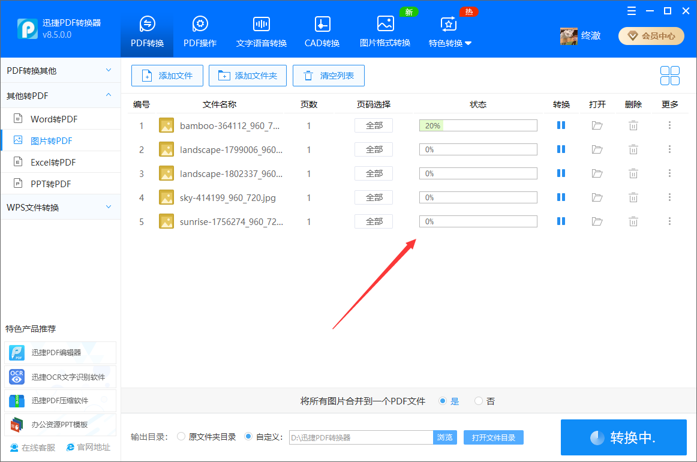This screenshot has width=697, height=462.
Task: Pause conversion of sunrise-1756274 file
Action: [x=561, y=221]
